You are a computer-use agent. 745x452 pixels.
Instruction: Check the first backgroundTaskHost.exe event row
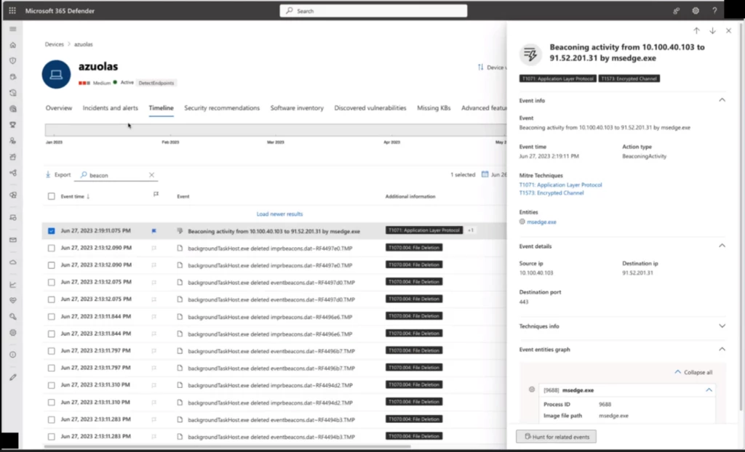[51, 248]
